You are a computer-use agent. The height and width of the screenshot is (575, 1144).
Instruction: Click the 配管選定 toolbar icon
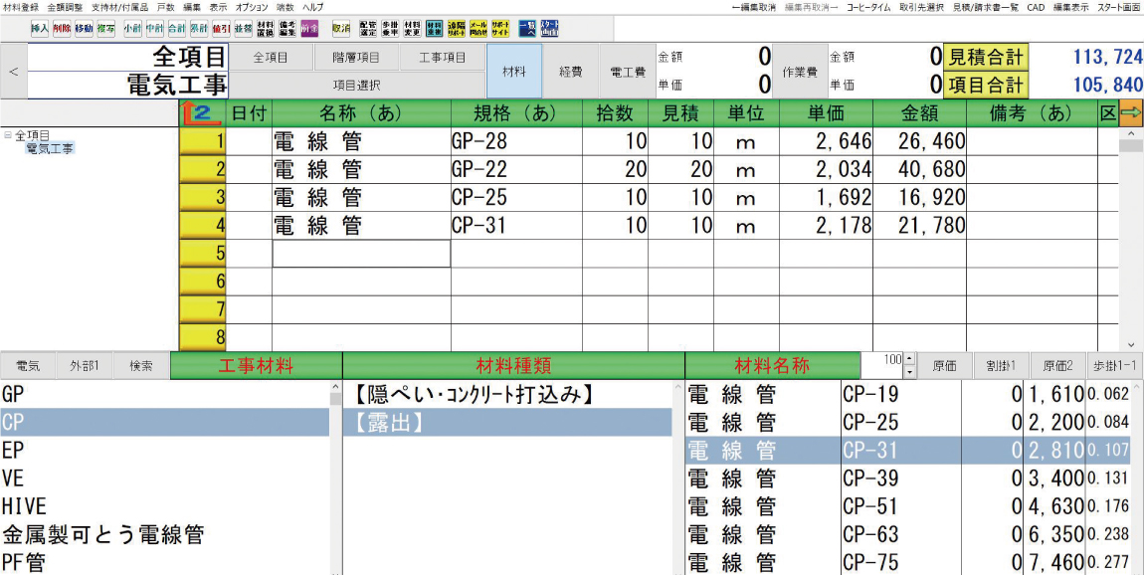click(x=368, y=29)
